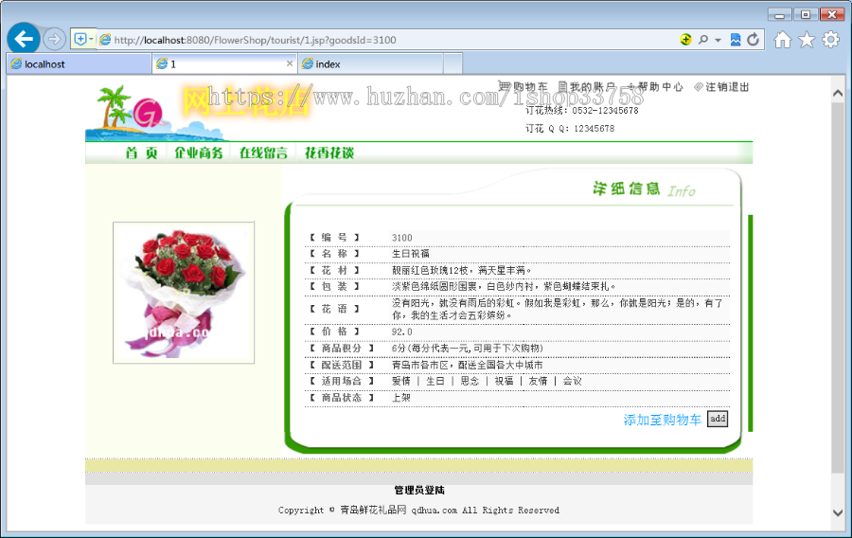Open the 企业商务 menu item

[x=199, y=152]
